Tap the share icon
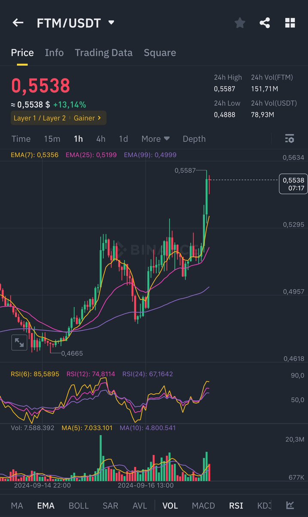 (265, 23)
